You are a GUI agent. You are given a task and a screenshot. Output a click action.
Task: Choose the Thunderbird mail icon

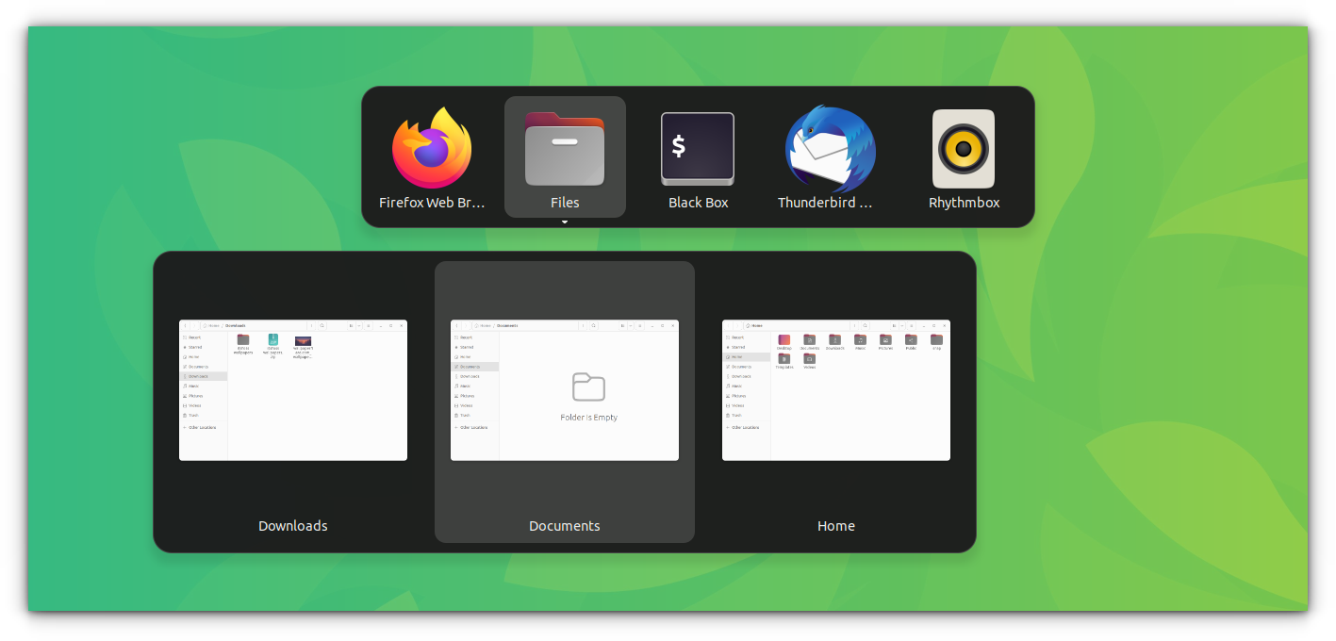(831, 149)
